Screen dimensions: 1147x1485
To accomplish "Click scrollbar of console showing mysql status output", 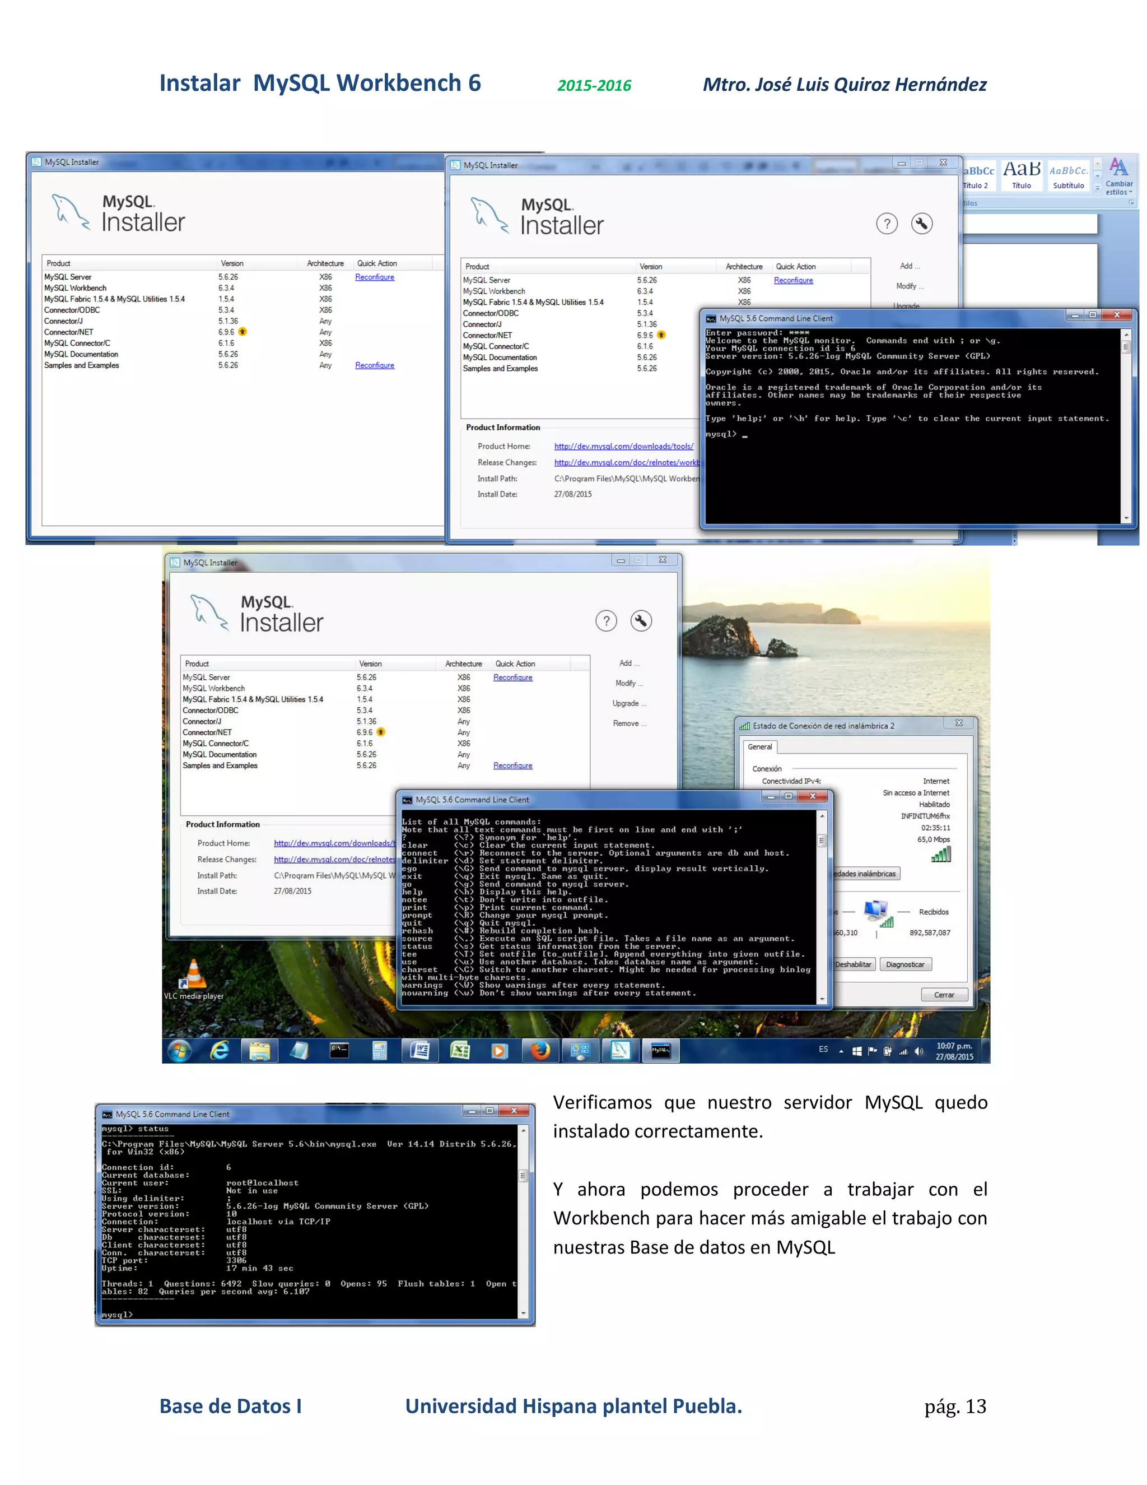I will 523,1222.
